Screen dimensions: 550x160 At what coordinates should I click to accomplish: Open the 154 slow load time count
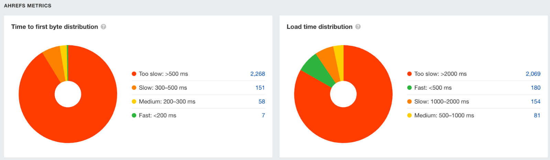click(x=535, y=102)
